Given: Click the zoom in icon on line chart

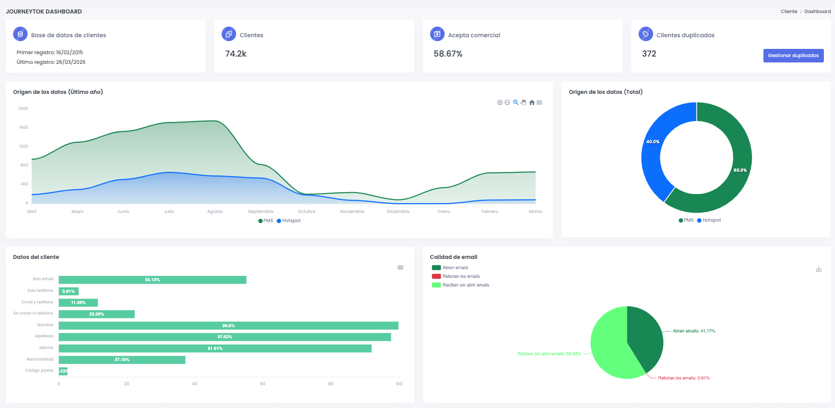Looking at the screenshot, I should pyautogui.click(x=500, y=103).
